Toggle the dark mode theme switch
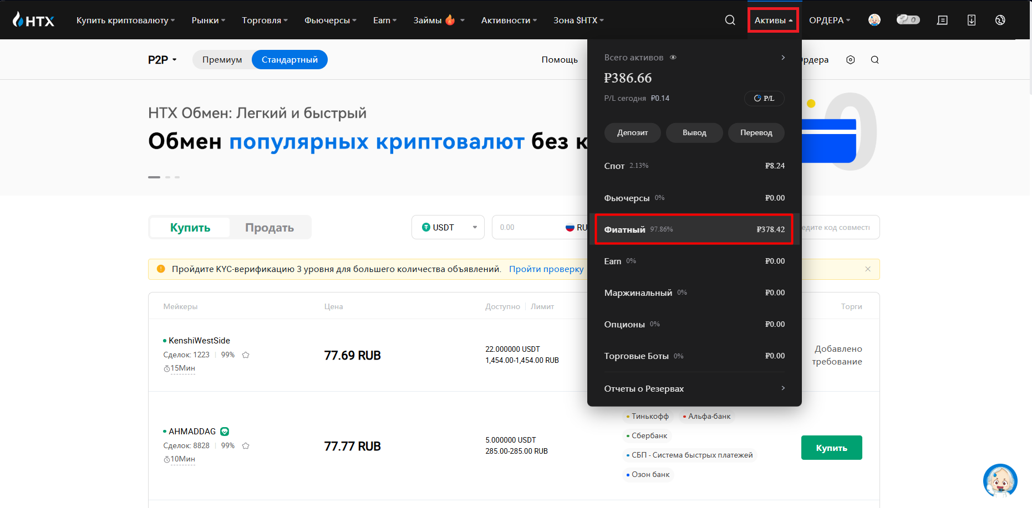 pyautogui.click(x=908, y=20)
